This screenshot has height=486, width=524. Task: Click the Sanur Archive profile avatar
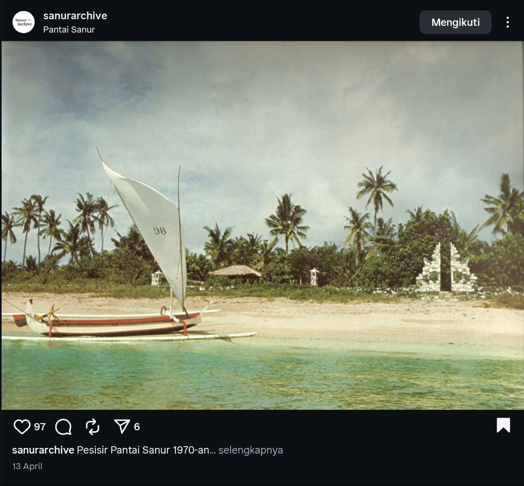pos(24,22)
